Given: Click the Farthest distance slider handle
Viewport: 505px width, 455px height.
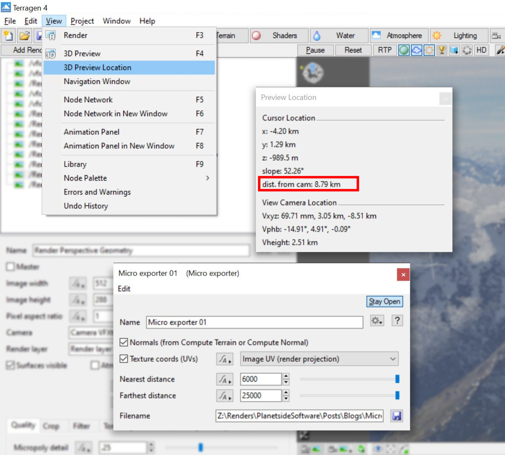Looking at the screenshot, I should pyautogui.click(x=397, y=396).
